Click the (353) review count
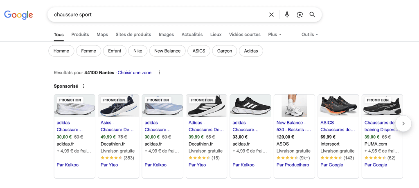This screenshot has width=419, height=188. (x=129, y=158)
